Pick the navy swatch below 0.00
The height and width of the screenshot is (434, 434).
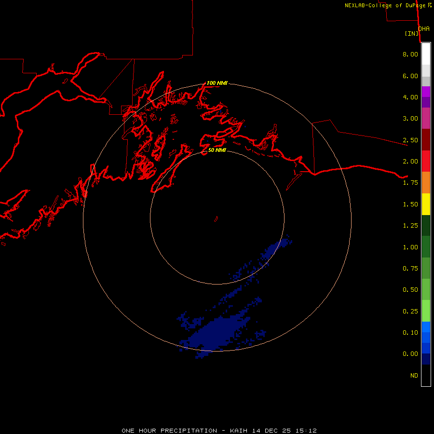(426, 359)
